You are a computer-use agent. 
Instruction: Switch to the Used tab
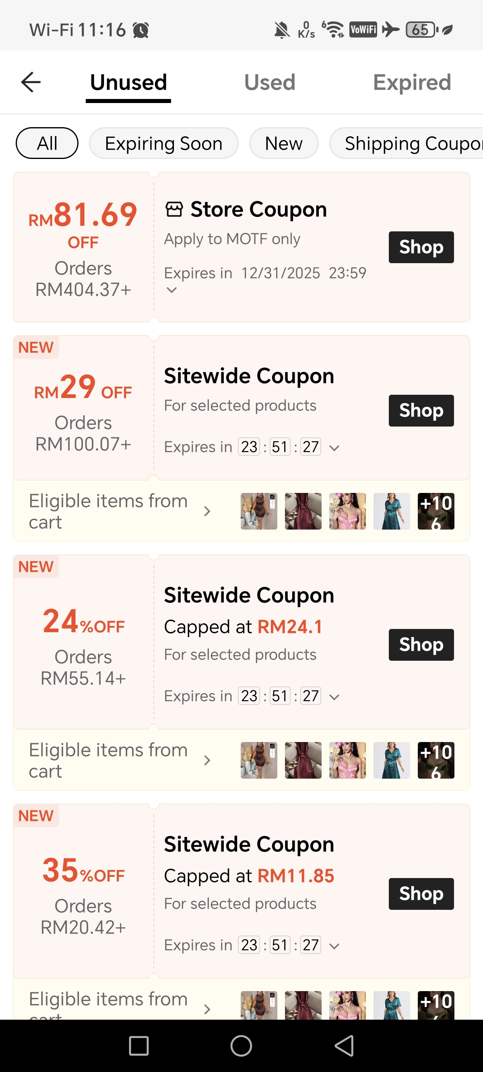click(x=269, y=82)
